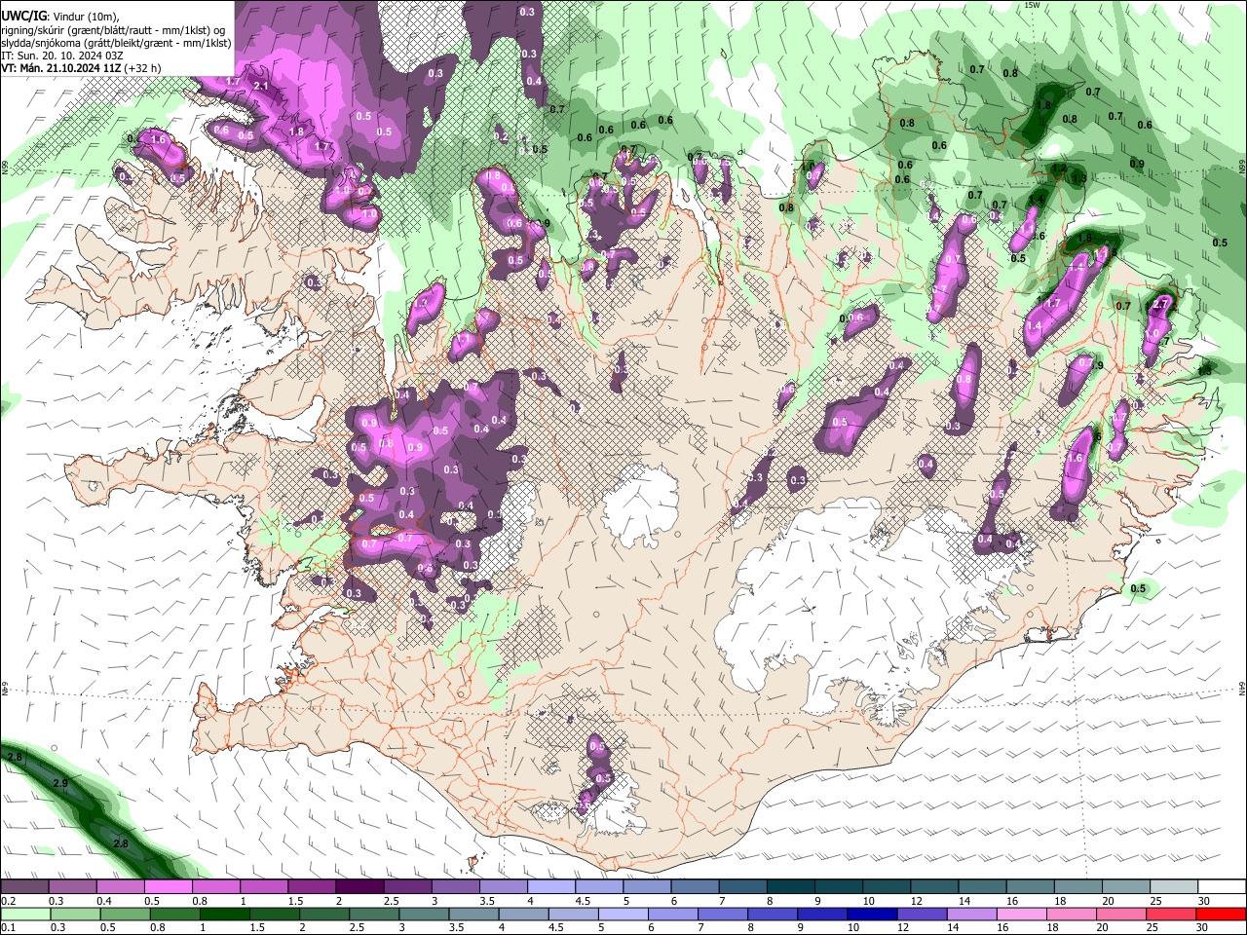Click the red-pink 25 rain swatch
The width and height of the screenshot is (1247, 935).
[x=1173, y=914]
